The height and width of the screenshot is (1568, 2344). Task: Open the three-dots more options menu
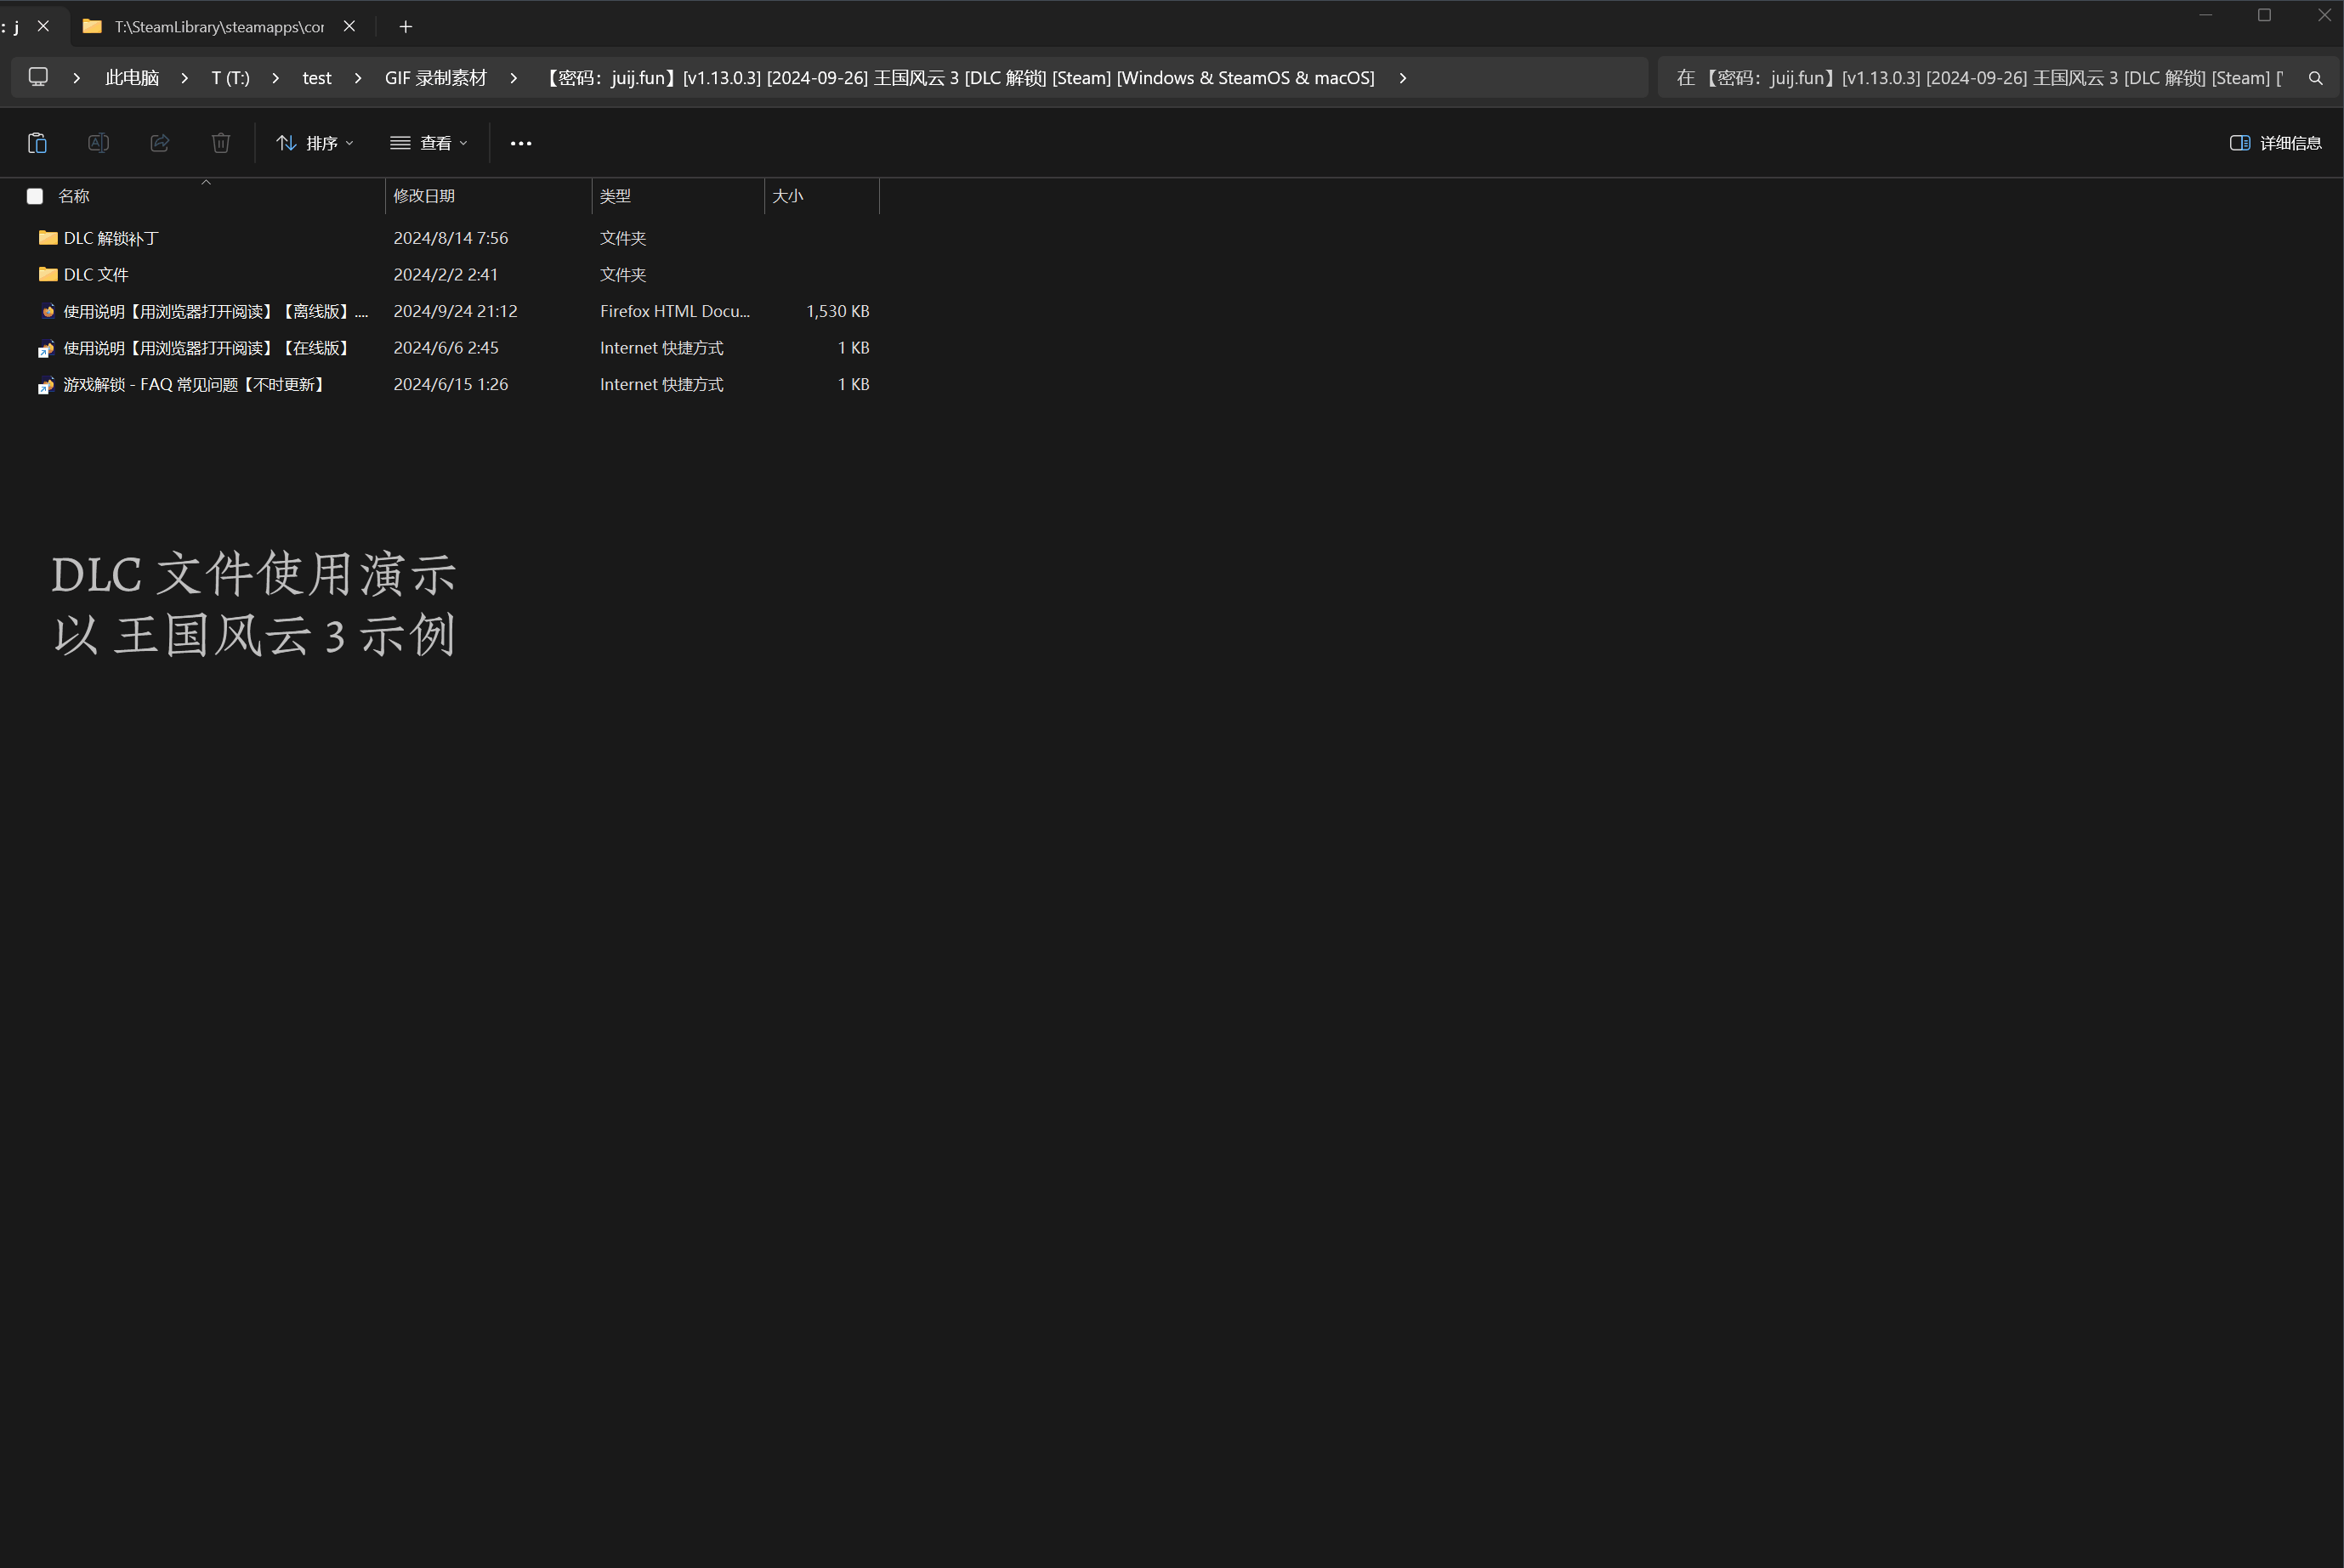[521, 143]
